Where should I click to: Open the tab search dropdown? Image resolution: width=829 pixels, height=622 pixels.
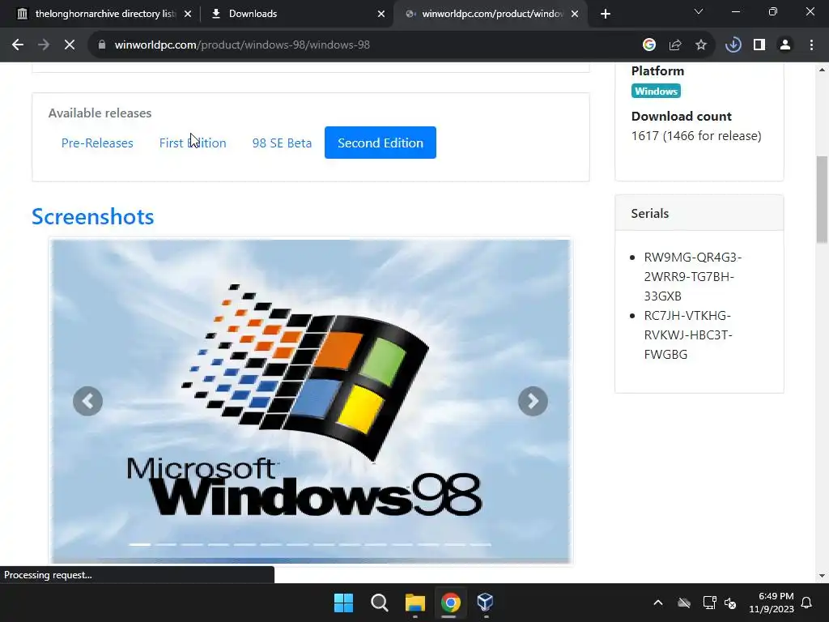(699, 11)
